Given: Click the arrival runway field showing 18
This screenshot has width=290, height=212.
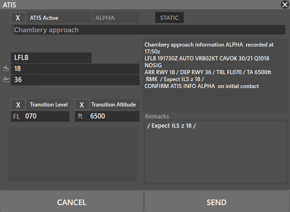Looking at the screenshot, I should pos(75,69).
